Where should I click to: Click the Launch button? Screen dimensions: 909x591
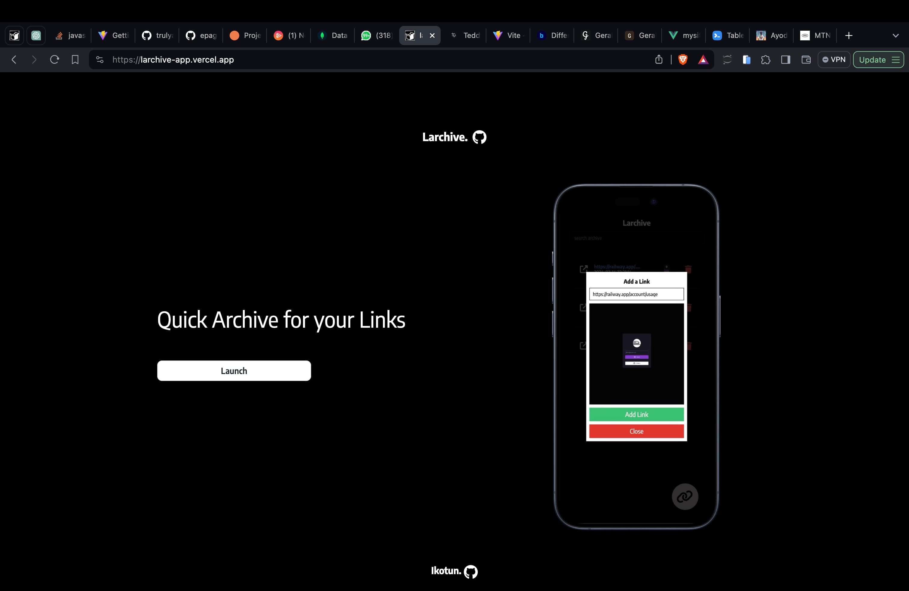click(x=234, y=371)
